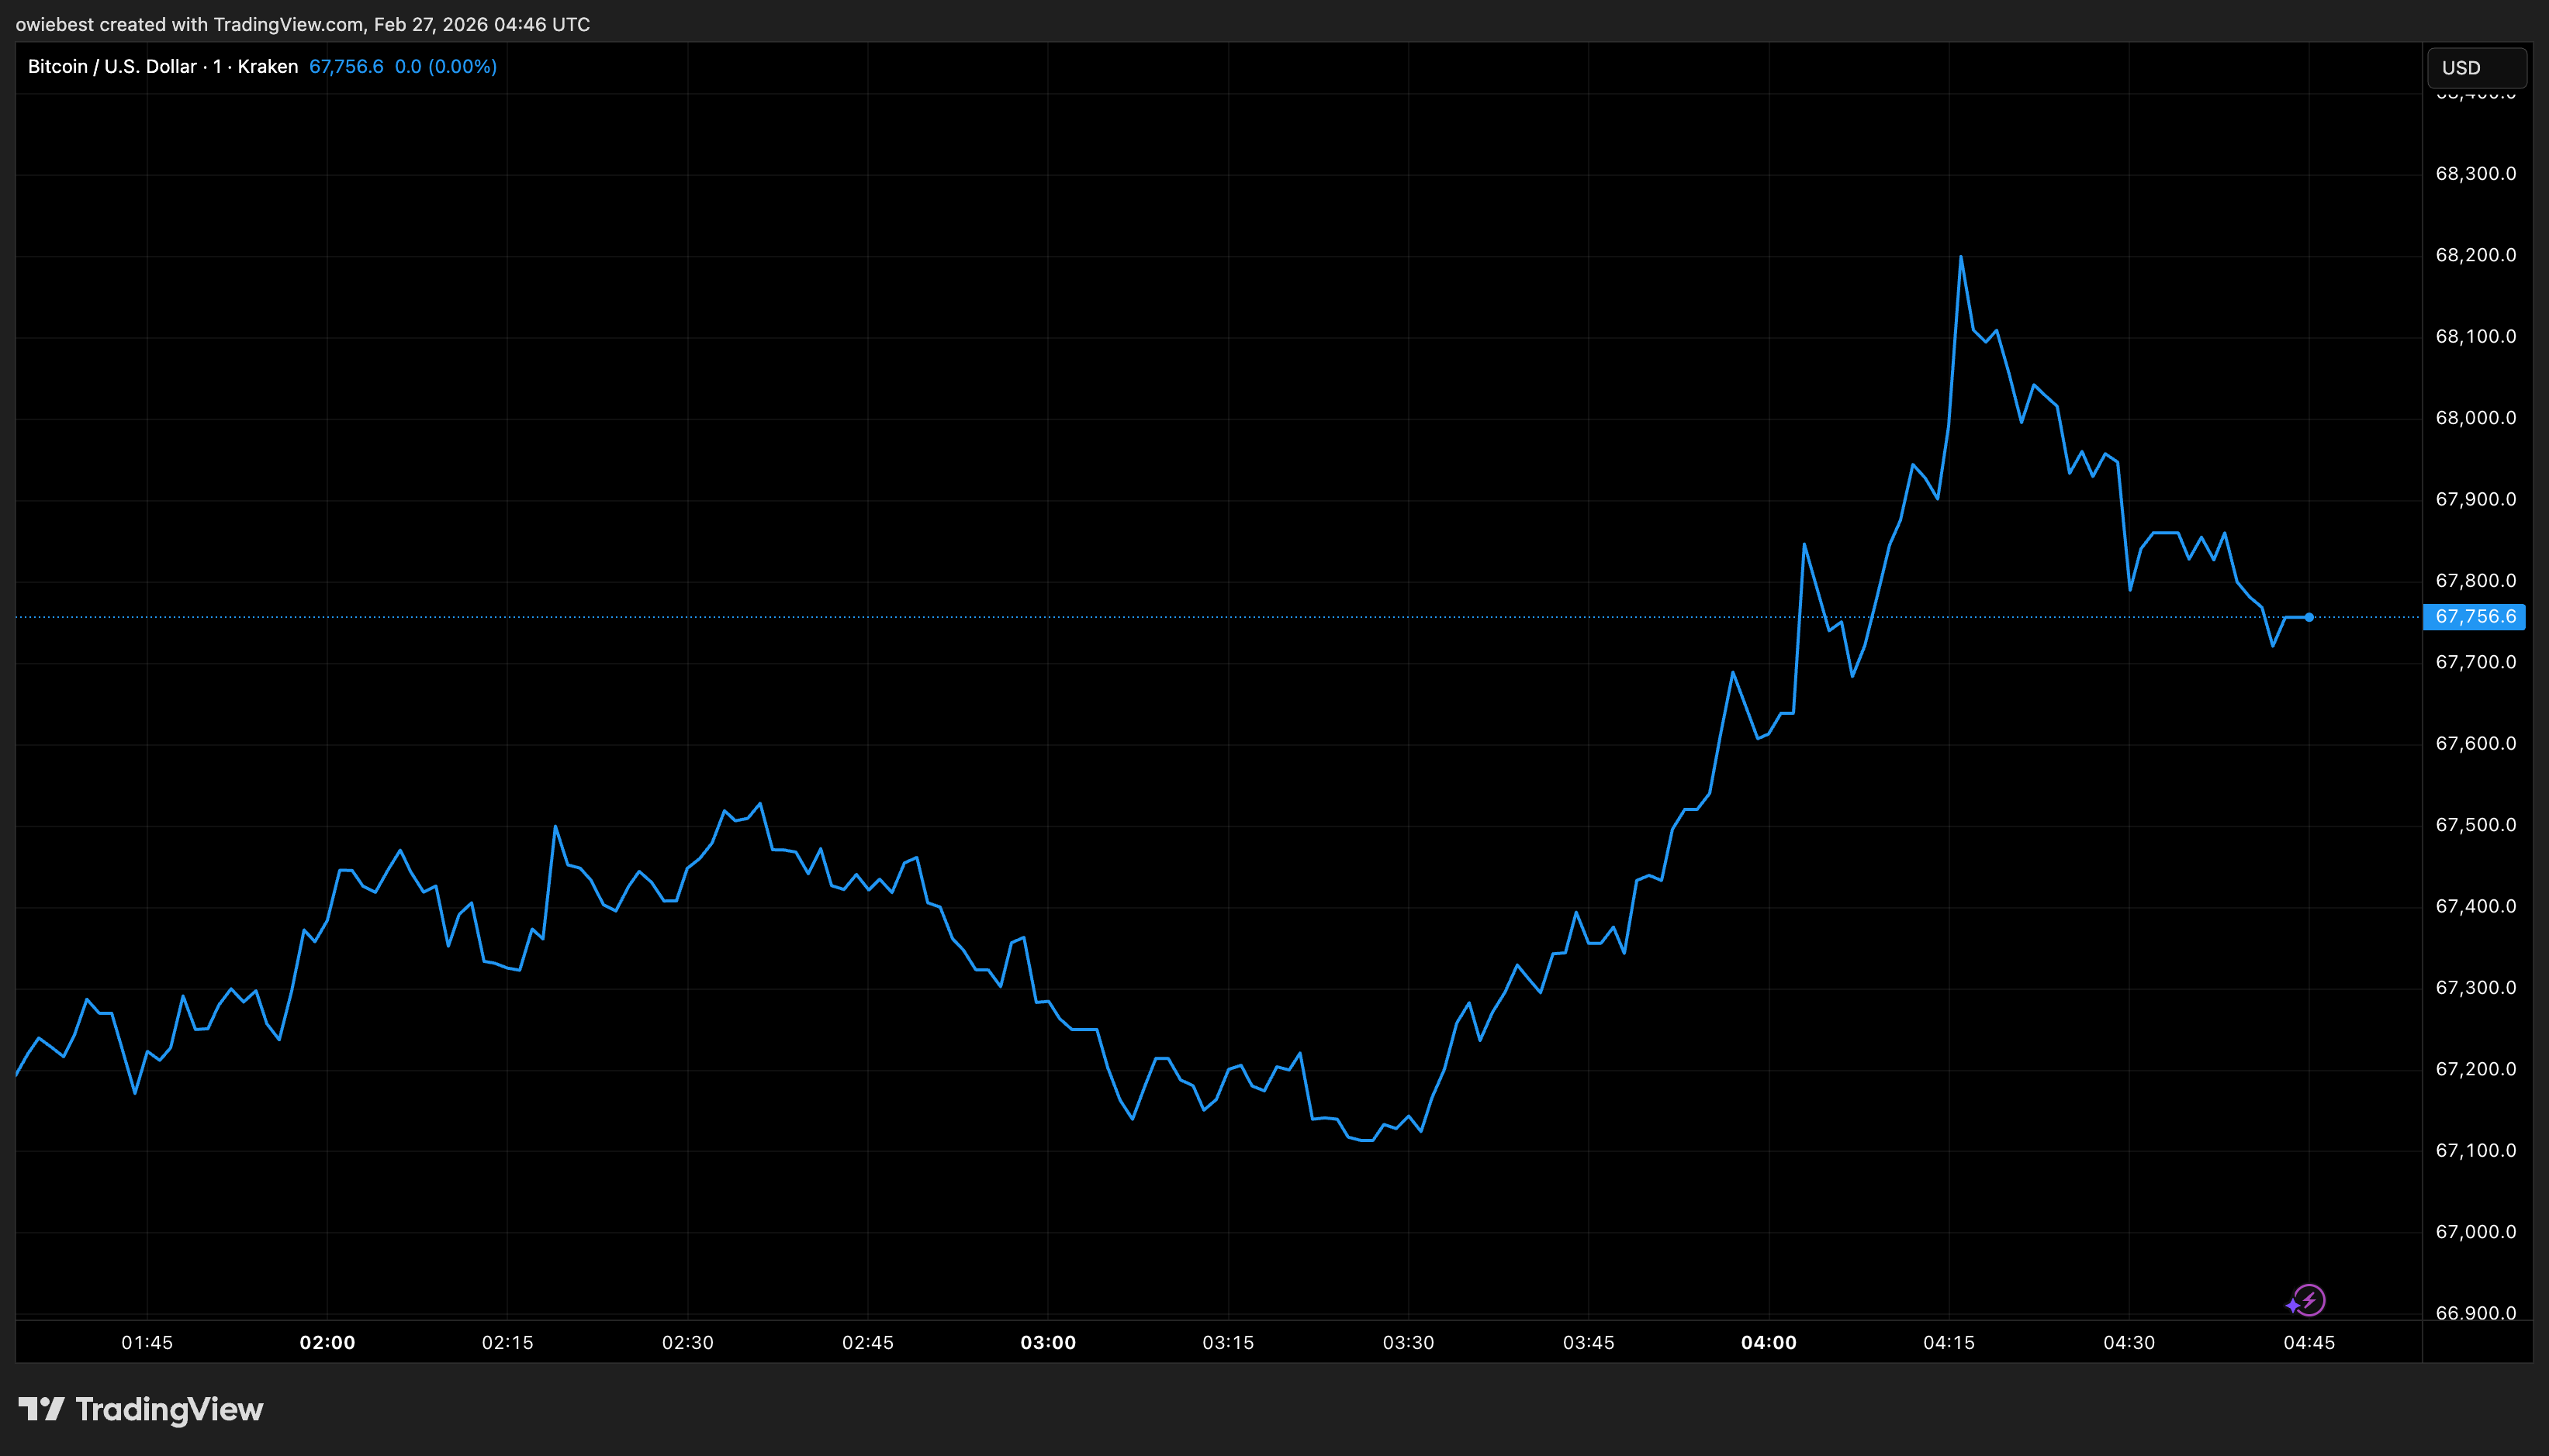Click the blue last-price dot on the line
This screenshot has height=1456, width=2549.
pyautogui.click(x=2309, y=617)
